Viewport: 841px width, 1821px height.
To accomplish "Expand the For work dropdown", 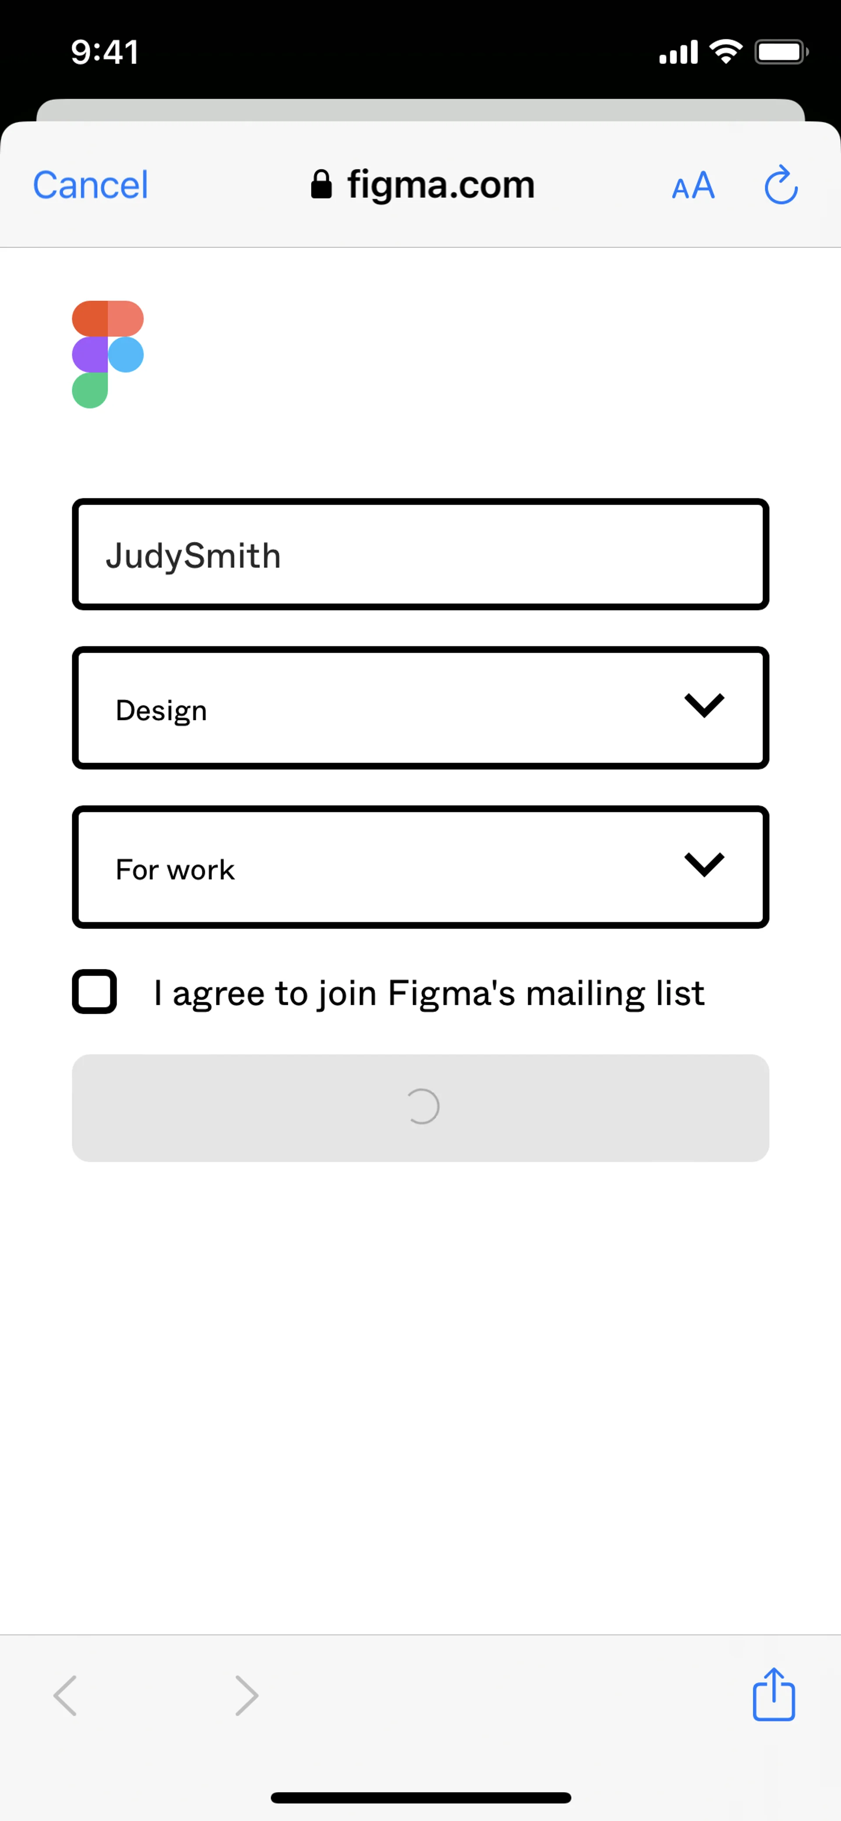I will click(420, 866).
